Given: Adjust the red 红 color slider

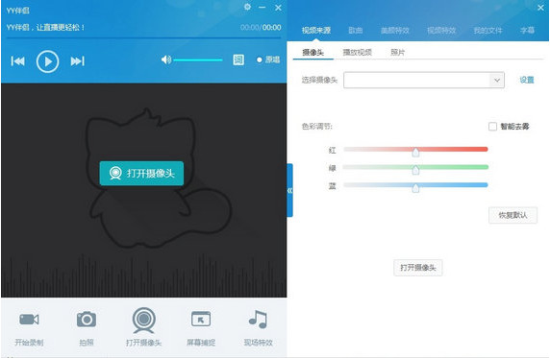Looking at the screenshot, I should click(415, 151).
